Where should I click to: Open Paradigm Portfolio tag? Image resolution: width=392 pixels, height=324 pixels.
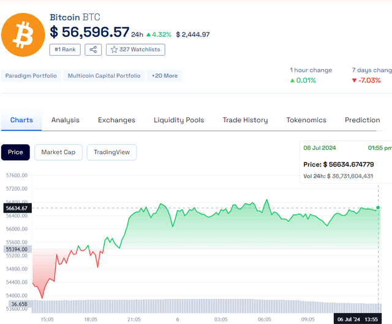[31, 76]
